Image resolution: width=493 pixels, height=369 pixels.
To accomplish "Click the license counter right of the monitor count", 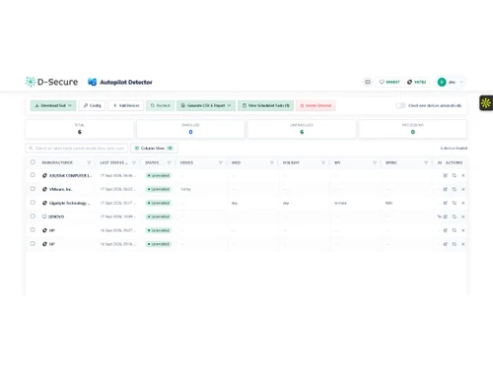I will pyautogui.click(x=417, y=82).
